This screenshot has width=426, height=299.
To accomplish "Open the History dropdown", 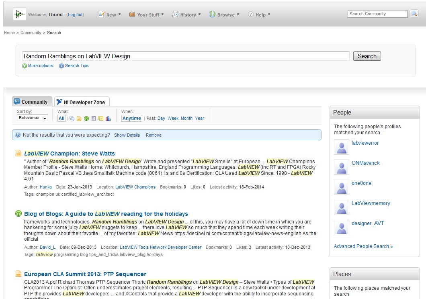I will pyautogui.click(x=186, y=14).
